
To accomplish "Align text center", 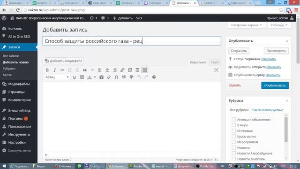I will tap(107, 70).
